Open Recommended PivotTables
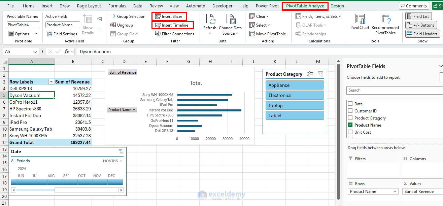Screen dimensions: 443x206 tap(385, 24)
